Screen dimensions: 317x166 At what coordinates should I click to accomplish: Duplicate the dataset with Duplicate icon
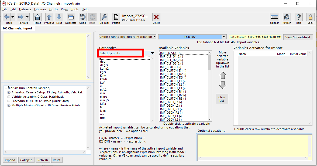coord(71,17)
